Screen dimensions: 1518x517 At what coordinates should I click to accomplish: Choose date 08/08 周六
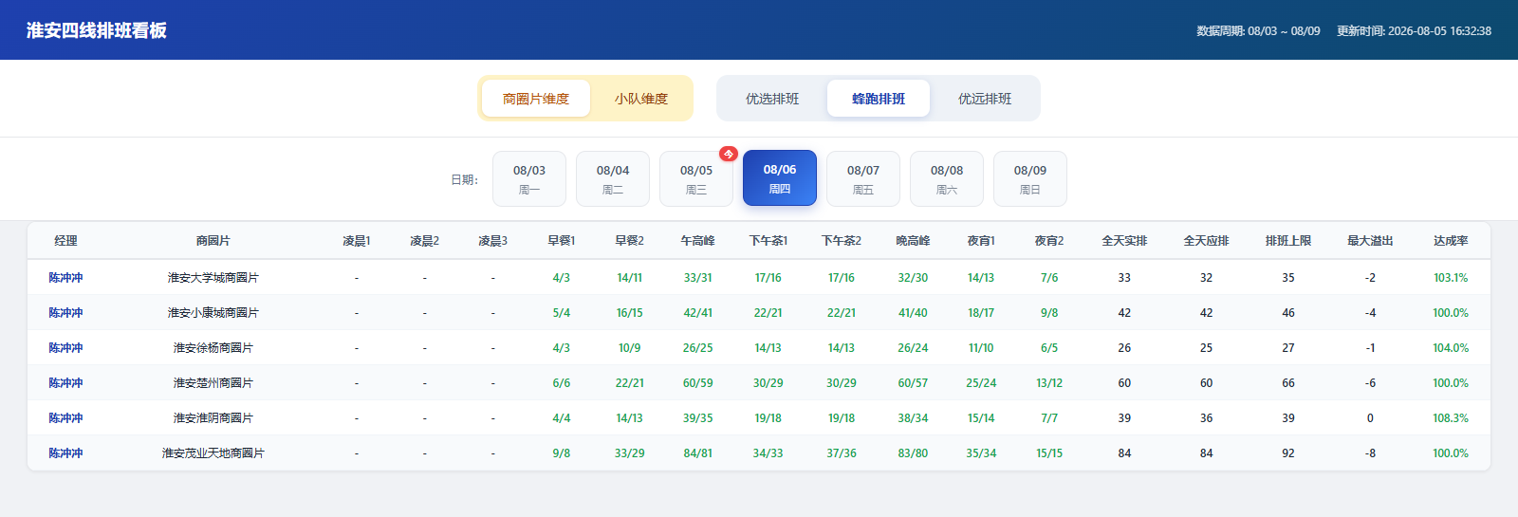(947, 178)
